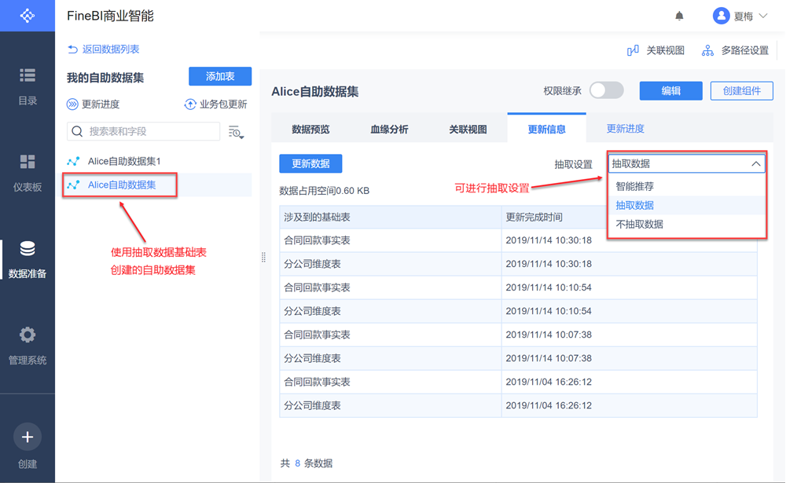The image size is (786, 483).
Task: Click the panel resize handle dots
Action: (x=263, y=258)
